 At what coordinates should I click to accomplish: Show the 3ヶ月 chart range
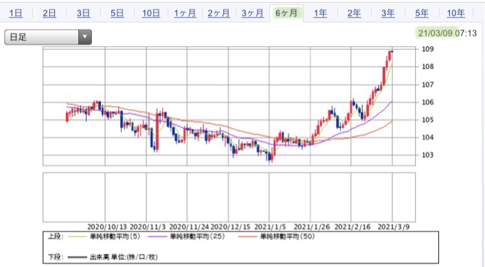pyautogui.click(x=253, y=14)
